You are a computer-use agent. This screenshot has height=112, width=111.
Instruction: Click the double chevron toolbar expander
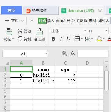pos(32,21)
